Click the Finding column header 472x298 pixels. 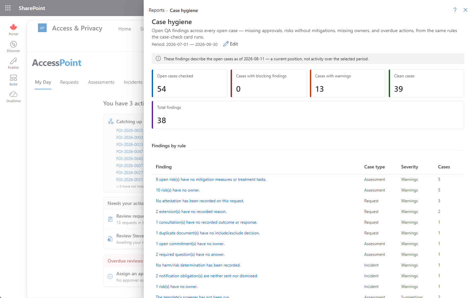[x=163, y=167]
